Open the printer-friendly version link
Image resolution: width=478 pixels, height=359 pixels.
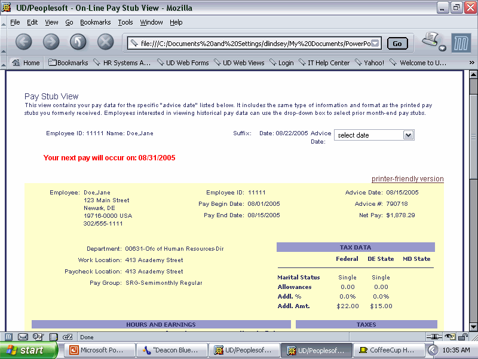coord(407,179)
